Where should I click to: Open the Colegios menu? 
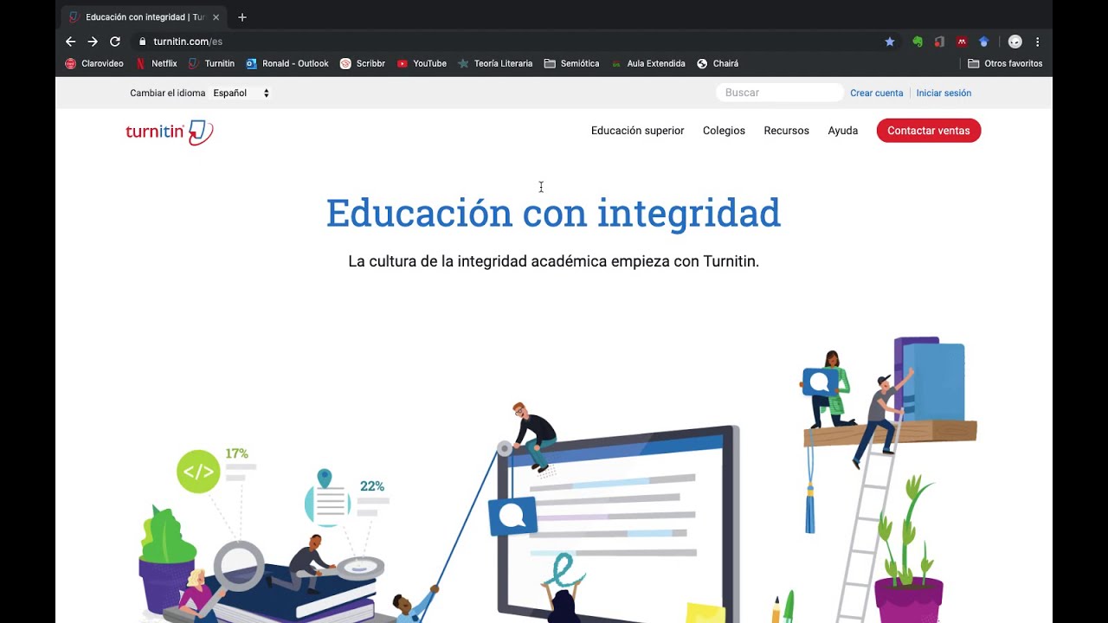pos(724,131)
